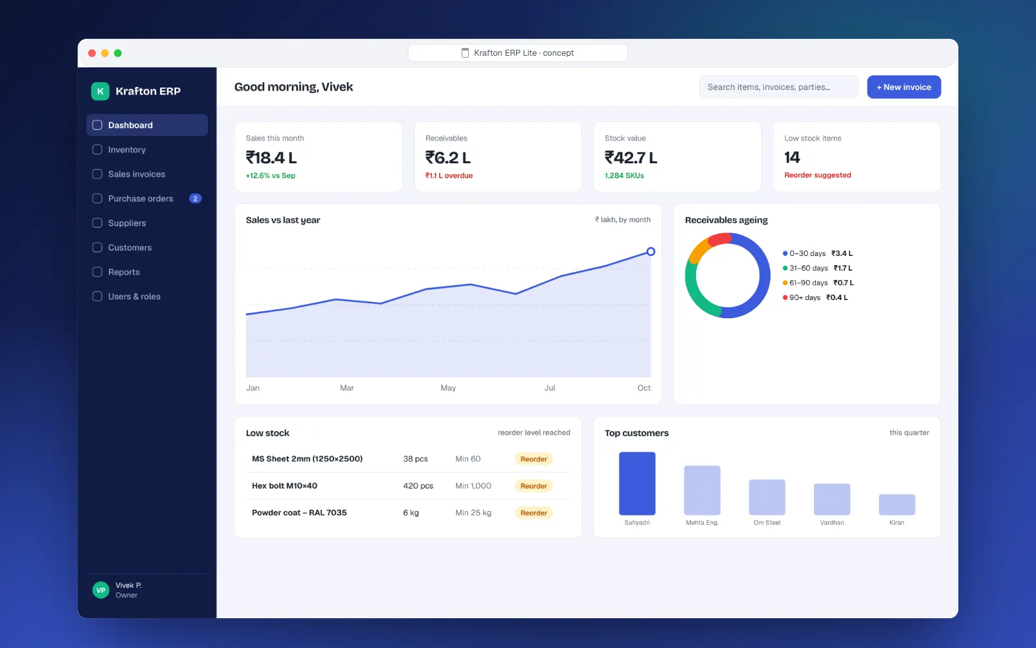The image size is (1036, 648).
Task: Click the Purchase orders badge showing 2
Action: [x=195, y=198]
